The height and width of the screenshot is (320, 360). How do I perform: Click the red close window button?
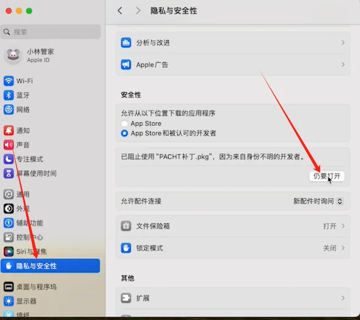[9, 11]
